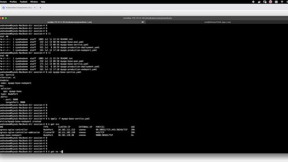This screenshot has height=162, width=288.
Task: Click the circular record icon in menu bar
Action: pyautogui.click(x=253, y=2)
